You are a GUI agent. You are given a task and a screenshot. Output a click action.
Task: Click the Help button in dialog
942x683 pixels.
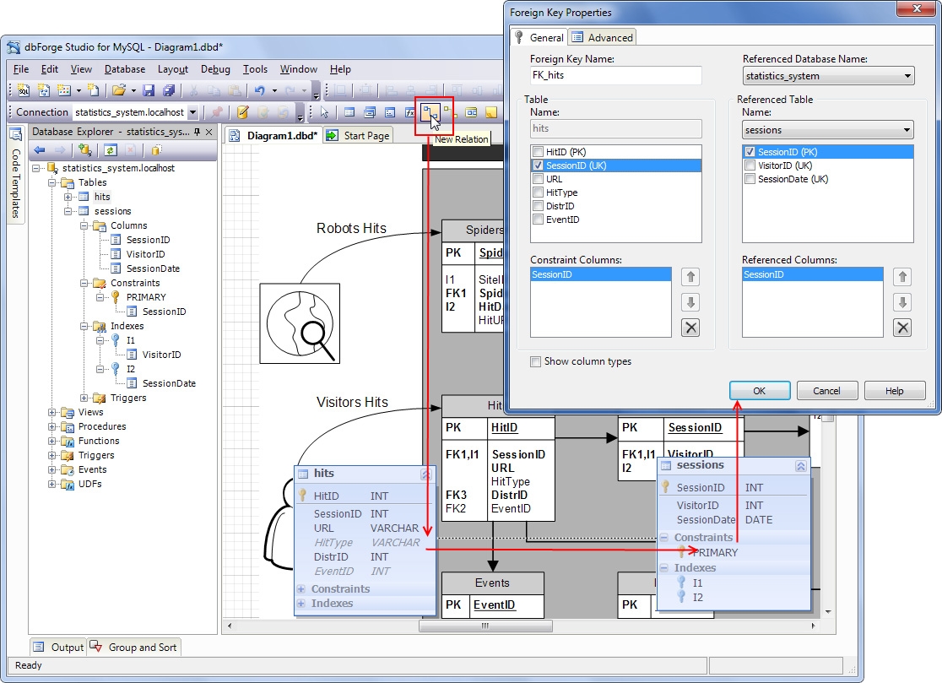[x=895, y=390]
